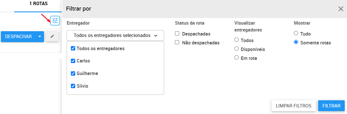
Task: Check the Não despachadas option
Action: [177, 42]
